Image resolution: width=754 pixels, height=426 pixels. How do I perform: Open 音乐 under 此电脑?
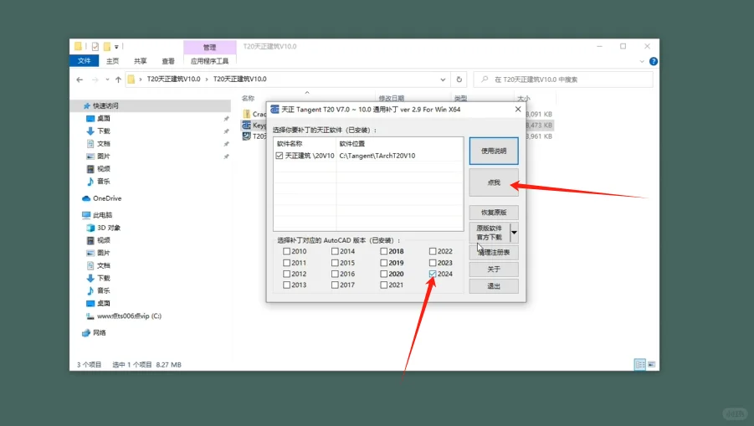[x=98, y=290]
